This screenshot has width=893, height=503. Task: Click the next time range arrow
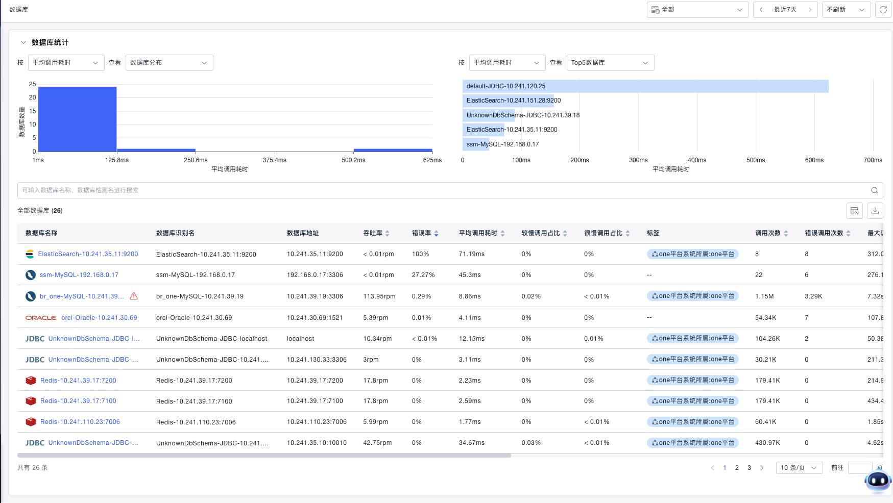coord(810,10)
